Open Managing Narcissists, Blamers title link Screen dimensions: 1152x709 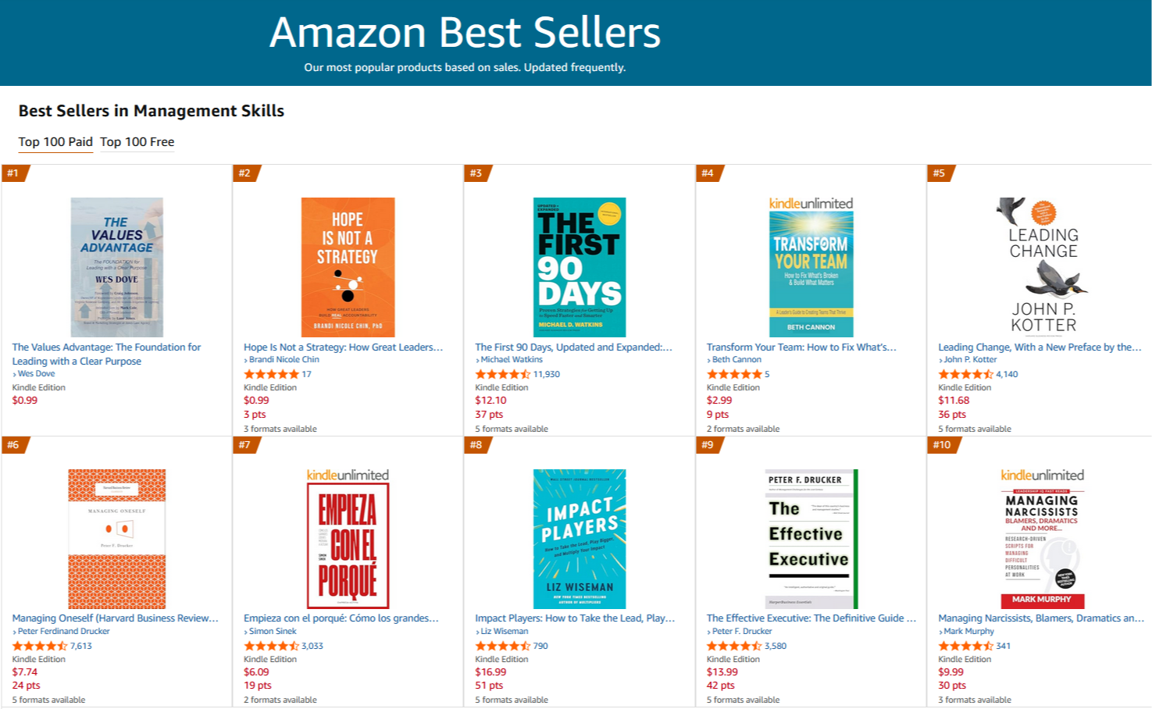pyautogui.click(x=1040, y=618)
